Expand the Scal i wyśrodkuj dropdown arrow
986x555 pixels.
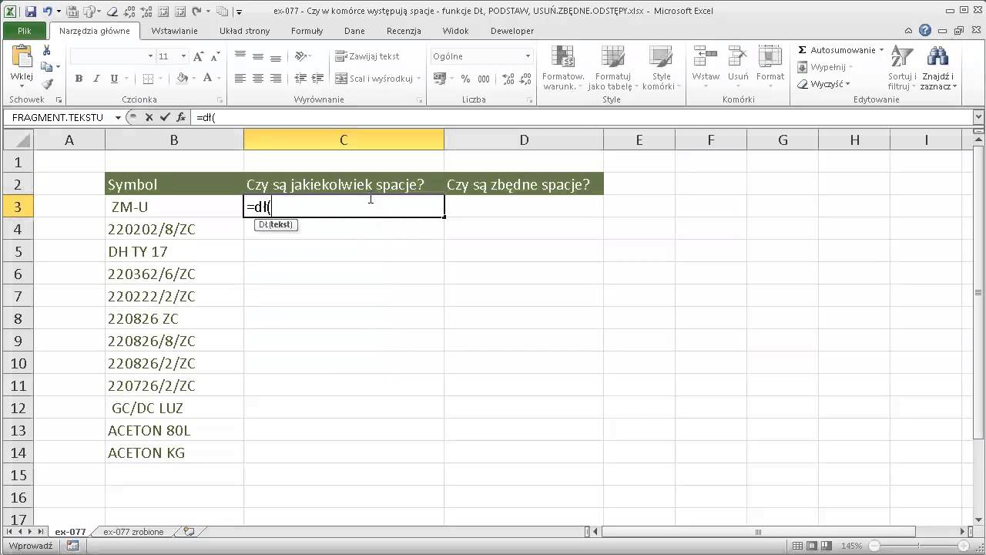(419, 79)
